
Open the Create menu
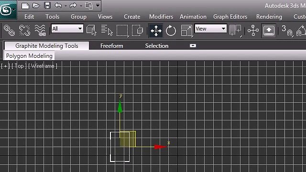coord(132,17)
